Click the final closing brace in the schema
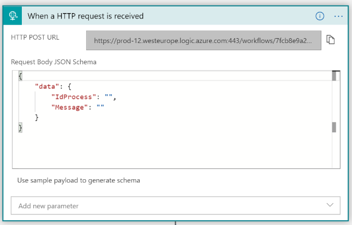The width and height of the screenshot is (352, 225). click(20, 127)
